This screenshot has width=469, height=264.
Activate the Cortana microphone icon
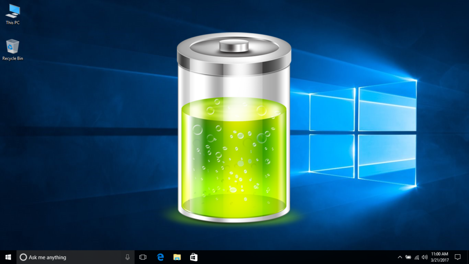point(127,257)
